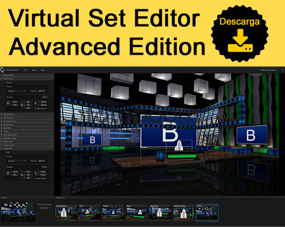The image size is (285, 227).
Task: Click Talent First rotation icon
Action: (x=22, y=175)
